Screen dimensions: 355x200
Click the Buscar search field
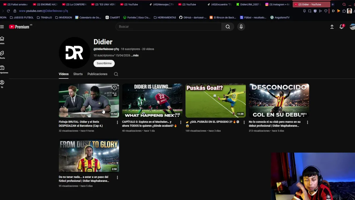coord(169,27)
